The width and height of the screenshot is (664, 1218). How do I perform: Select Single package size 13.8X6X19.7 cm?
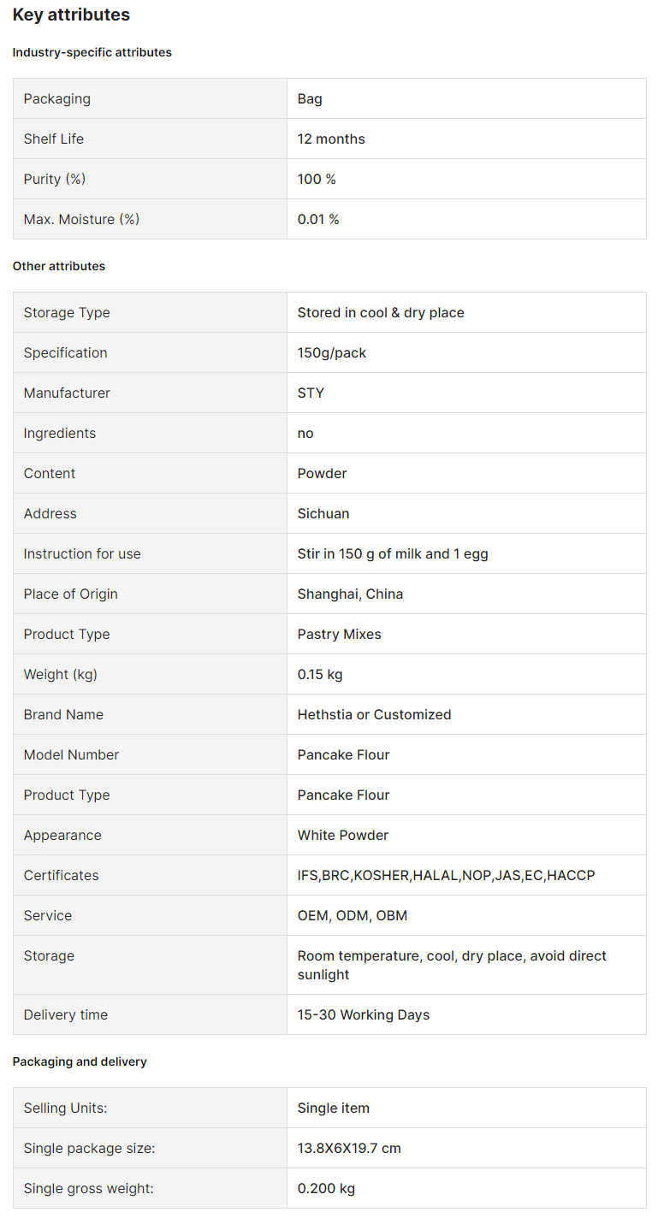coord(349,1148)
